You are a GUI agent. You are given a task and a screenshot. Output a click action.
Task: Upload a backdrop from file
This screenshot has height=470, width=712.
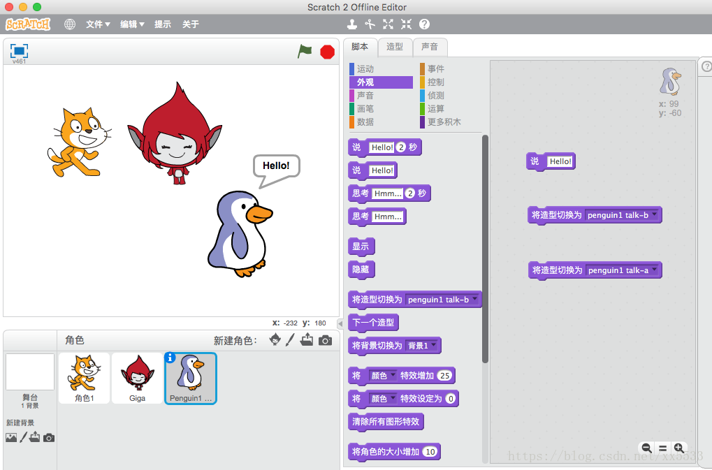click(x=34, y=437)
